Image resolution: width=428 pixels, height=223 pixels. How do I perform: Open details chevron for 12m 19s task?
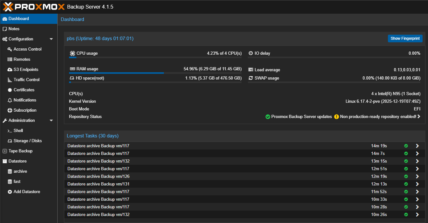click(417, 177)
